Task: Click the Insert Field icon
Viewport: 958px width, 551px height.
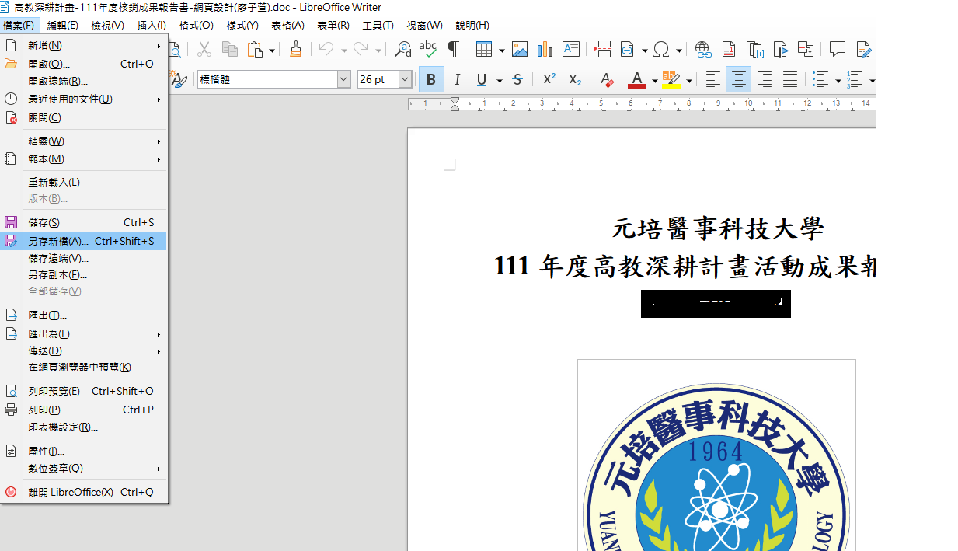Action: click(x=627, y=50)
